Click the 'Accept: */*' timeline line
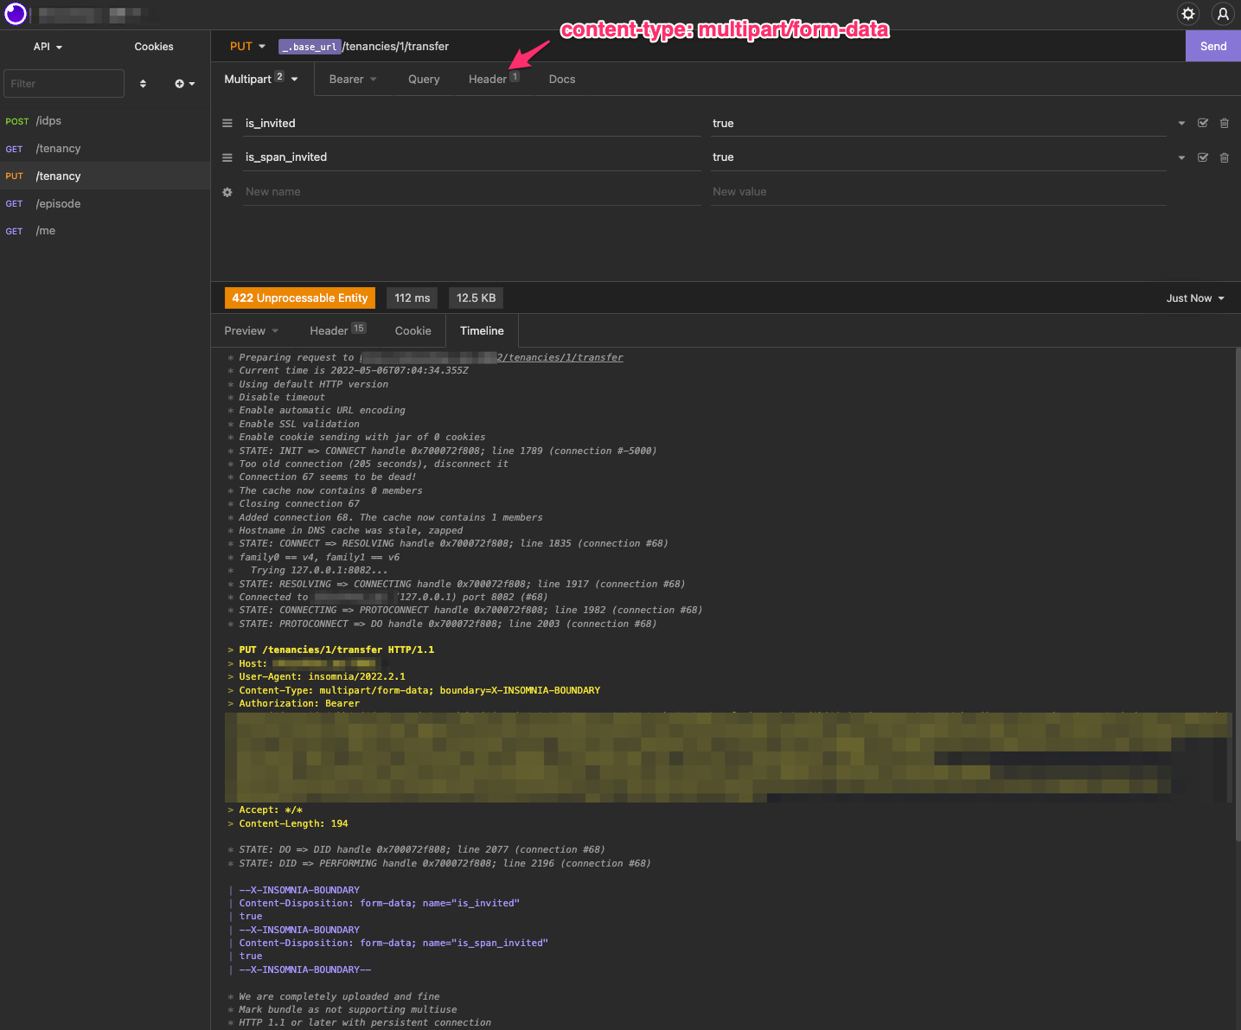 [x=271, y=810]
